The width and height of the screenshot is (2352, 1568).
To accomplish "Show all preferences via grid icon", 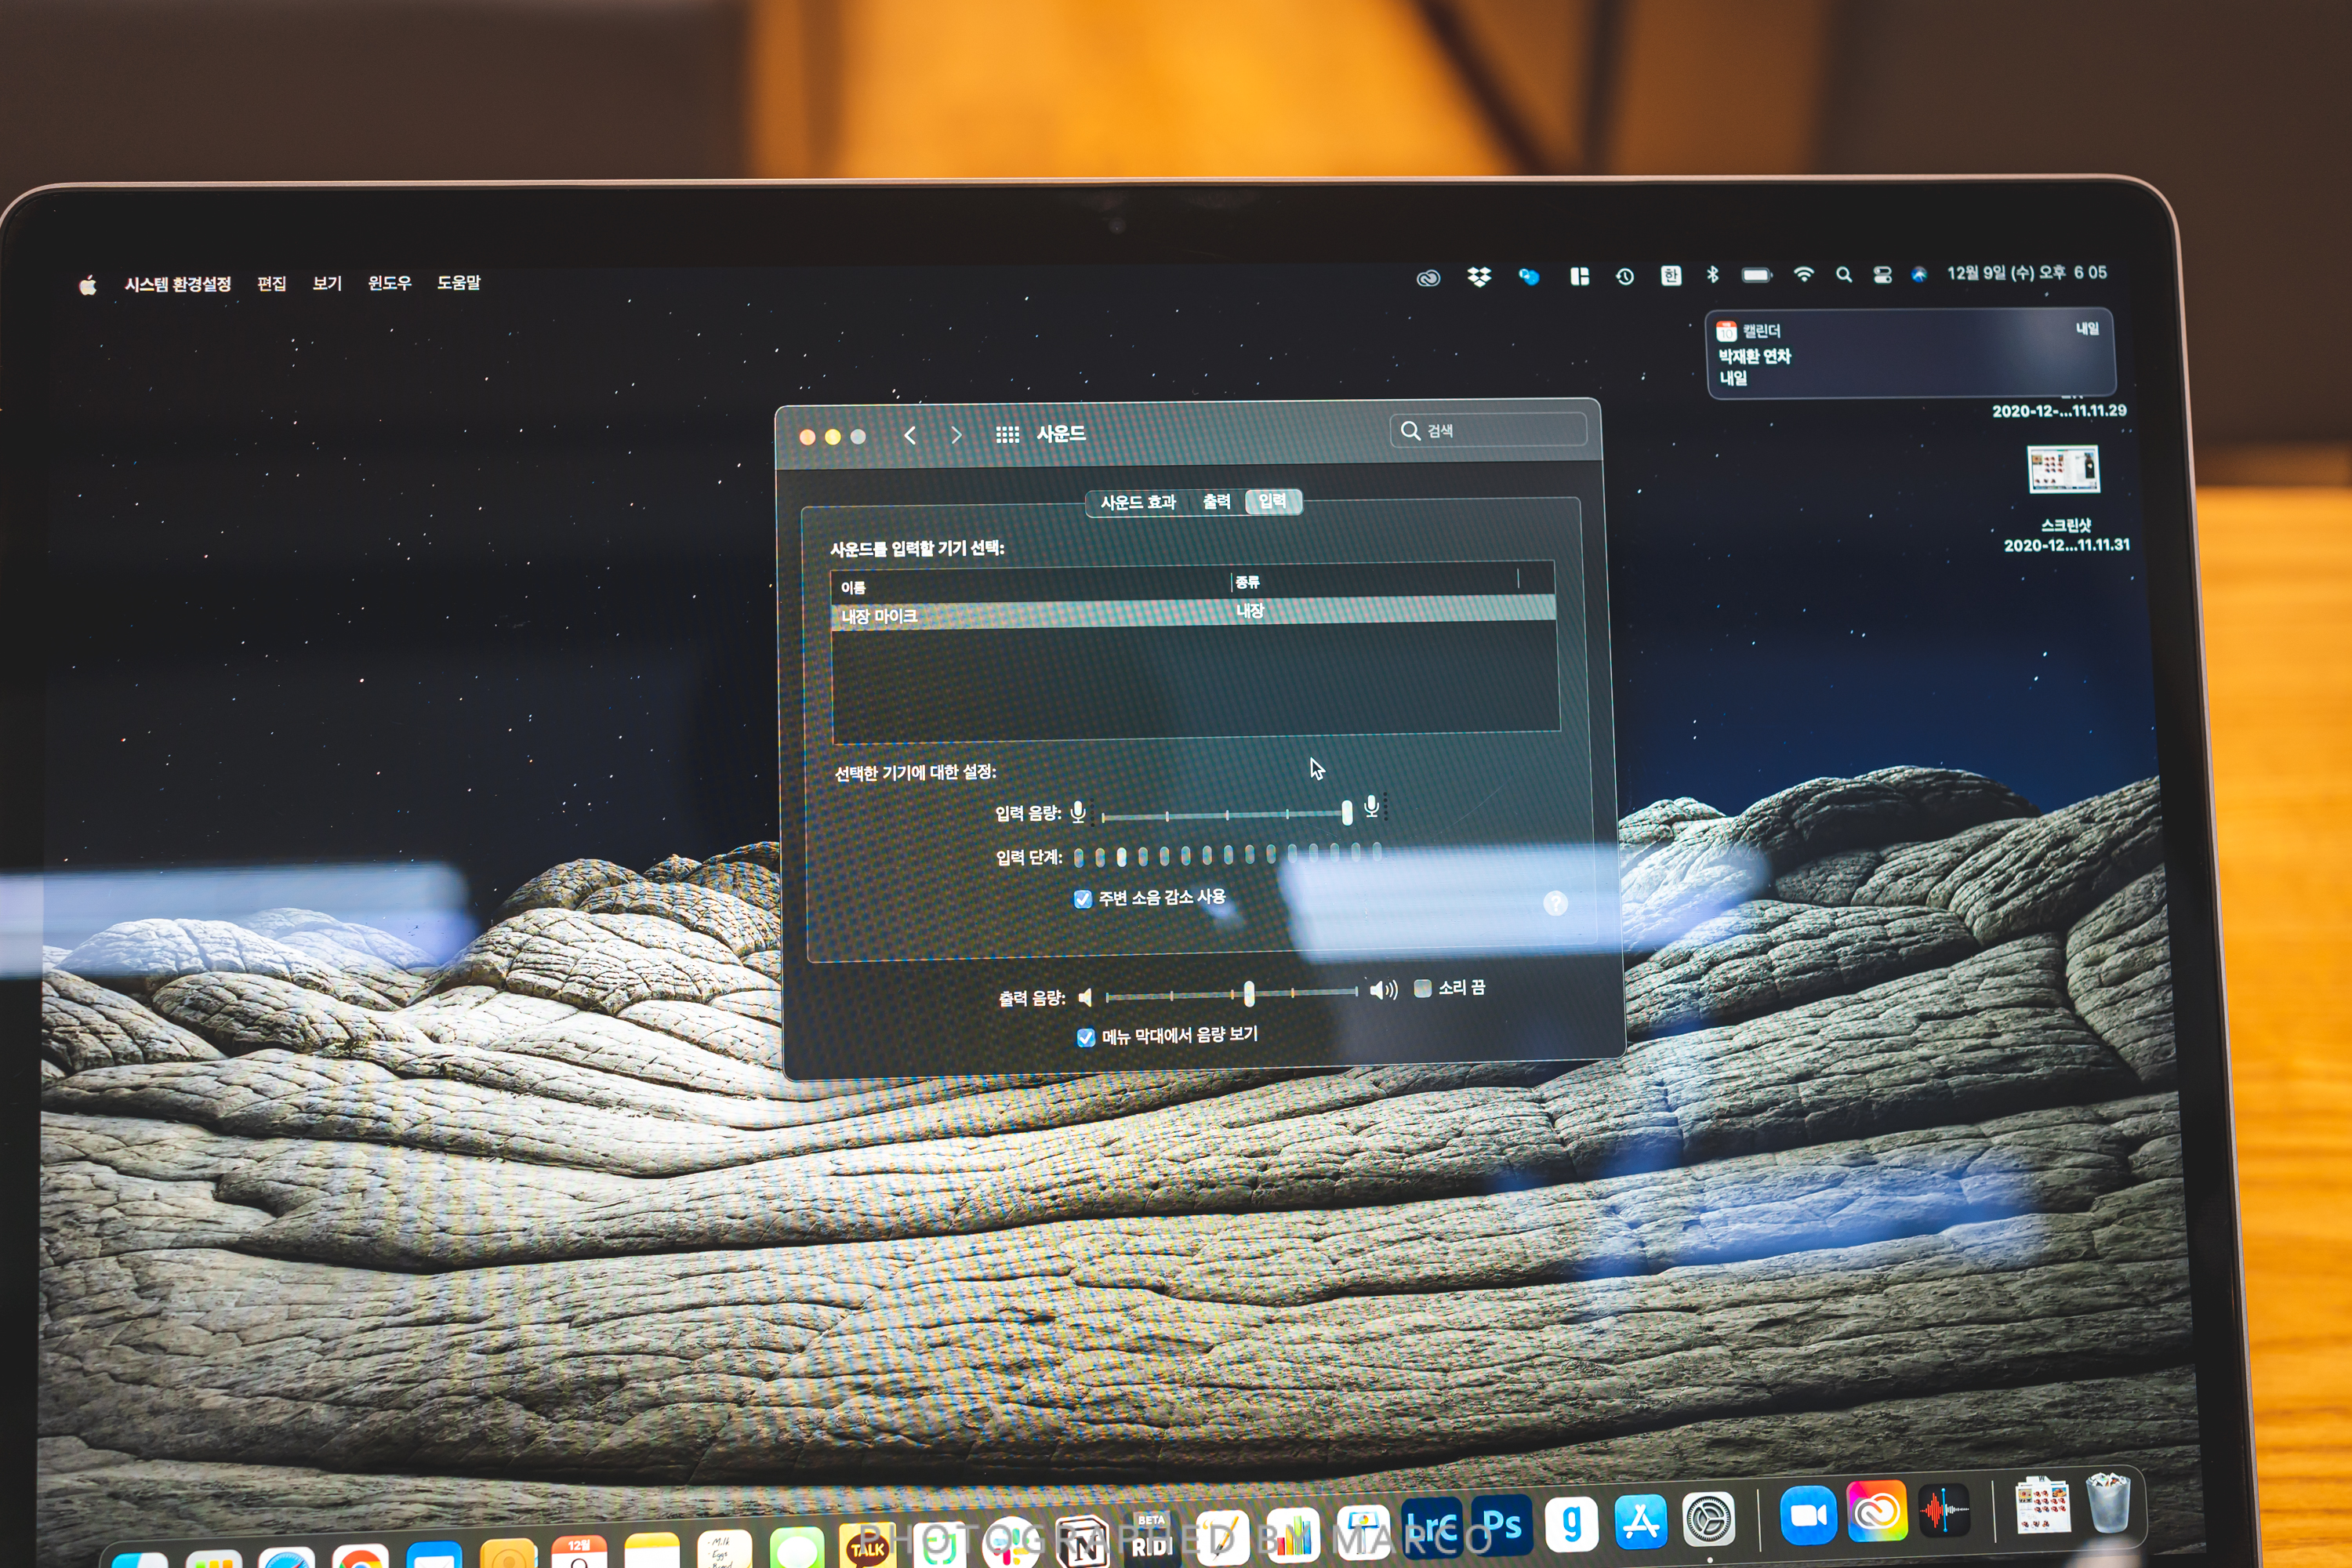I will [x=1007, y=434].
